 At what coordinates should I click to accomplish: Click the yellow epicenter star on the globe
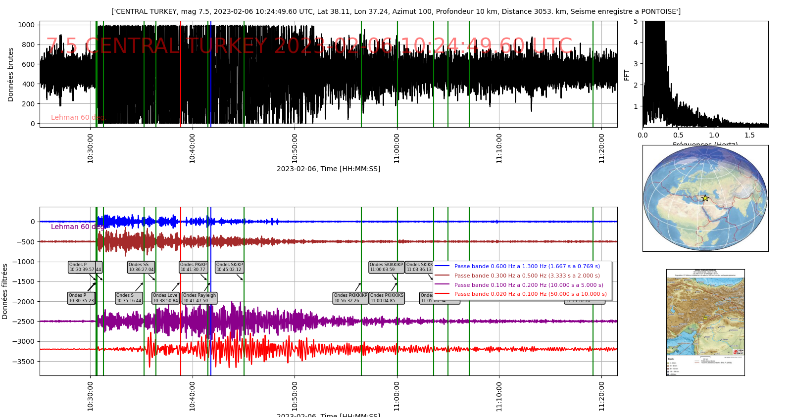tap(705, 198)
